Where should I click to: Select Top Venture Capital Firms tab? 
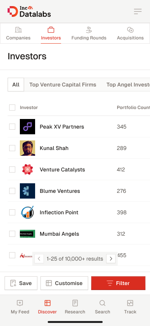(x=63, y=85)
